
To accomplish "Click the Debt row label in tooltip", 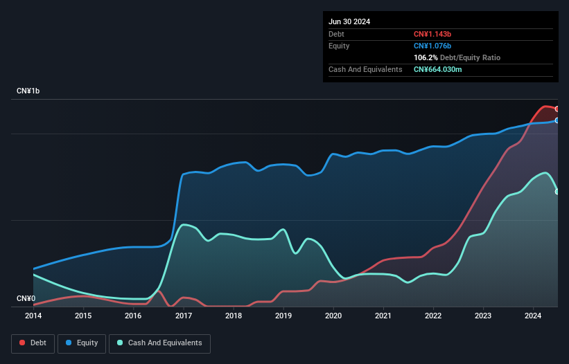I will coord(336,34).
